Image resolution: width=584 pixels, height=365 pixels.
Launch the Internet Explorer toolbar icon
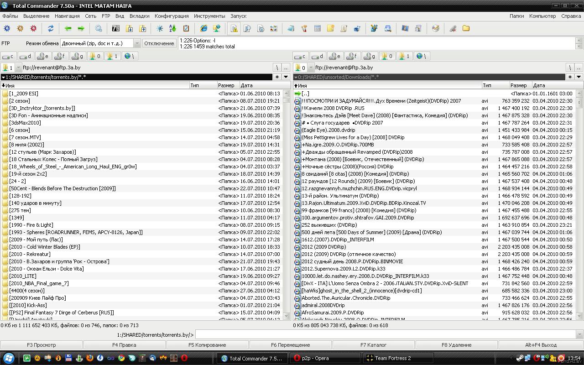[x=204, y=28]
